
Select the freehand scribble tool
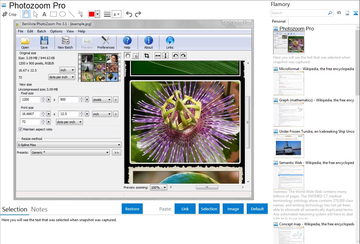81,14
